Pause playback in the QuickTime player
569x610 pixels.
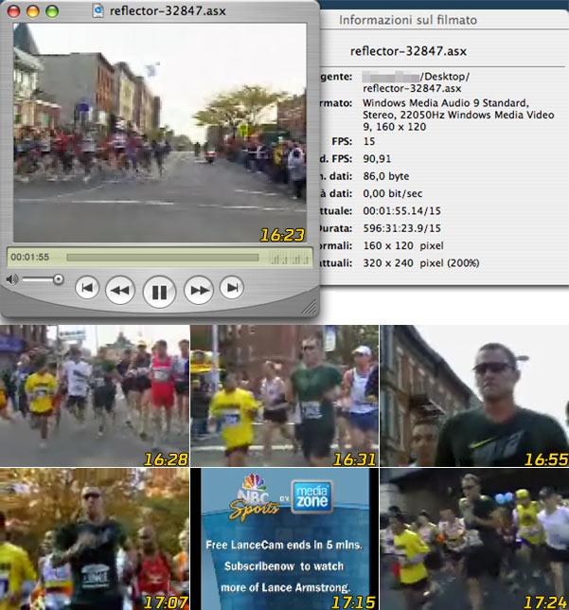pyautogui.click(x=159, y=292)
